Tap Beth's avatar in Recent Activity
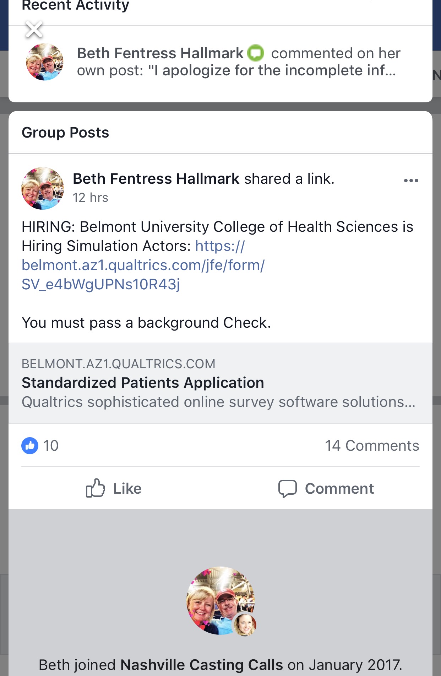 click(45, 62)
